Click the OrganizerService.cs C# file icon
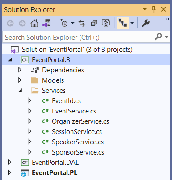 pos(46,121)
